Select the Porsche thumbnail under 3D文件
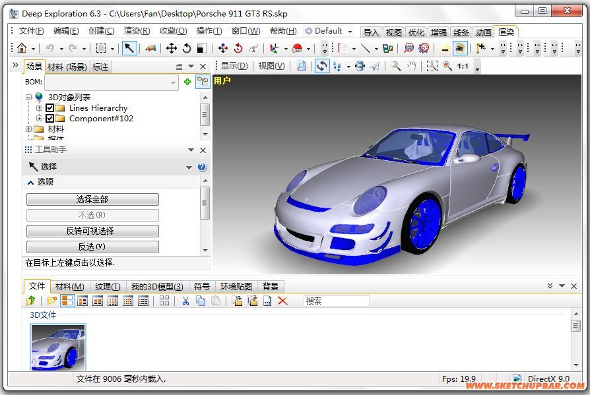Viewport: 590px width, 395px height. [x=58, y=348]
